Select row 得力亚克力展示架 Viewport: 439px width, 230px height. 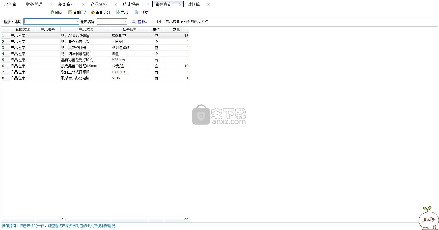[95, 42]
